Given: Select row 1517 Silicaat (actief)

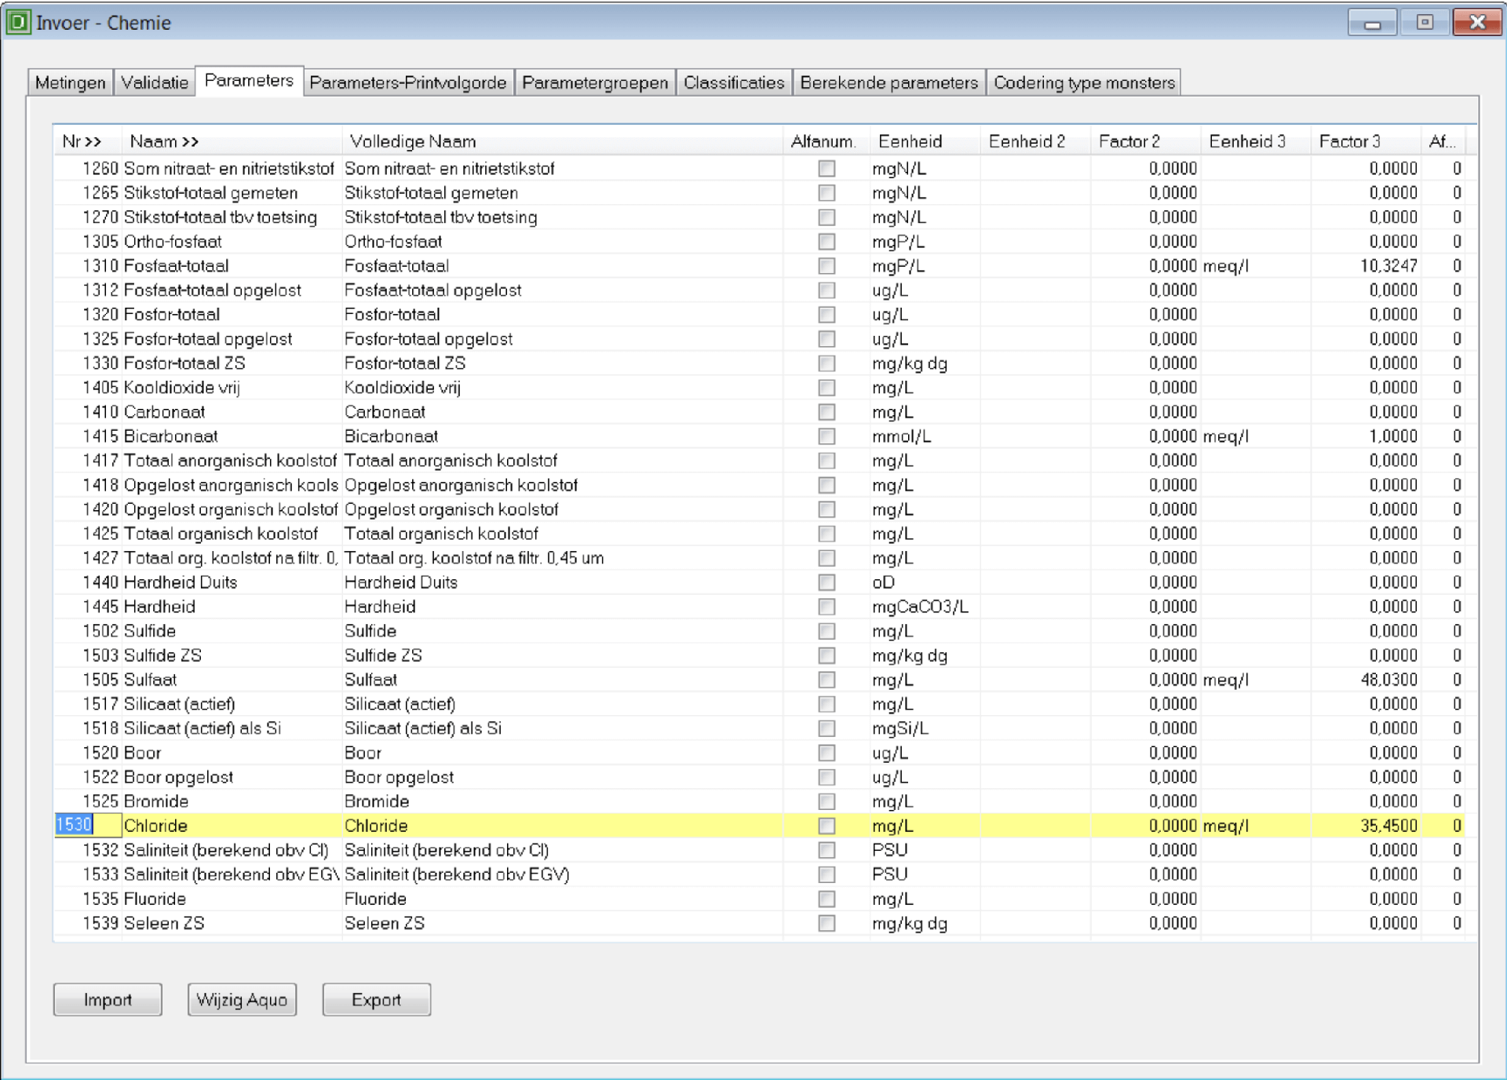Looking at the screenshot, I should tap(759, 703).
